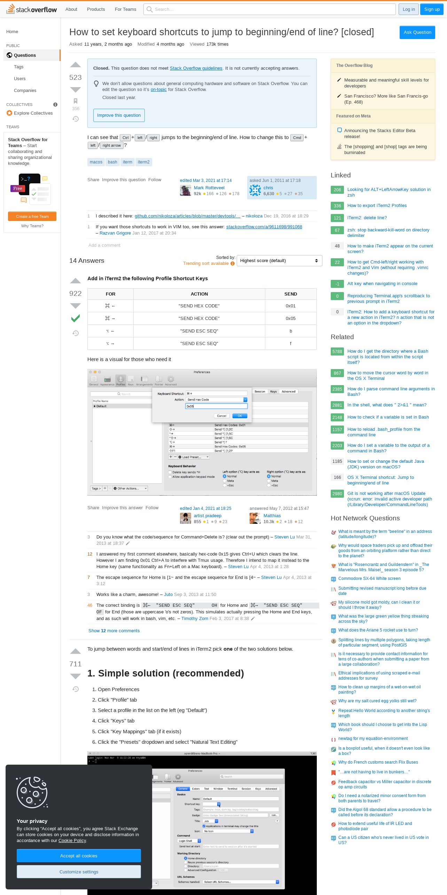Select the macos tag
Viewport: 447px width, 895px height.
tap(96, 162)
